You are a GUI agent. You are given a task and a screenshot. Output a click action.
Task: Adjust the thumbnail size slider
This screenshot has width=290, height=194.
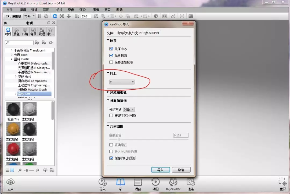pyautogui.click(x=27, y=170)
